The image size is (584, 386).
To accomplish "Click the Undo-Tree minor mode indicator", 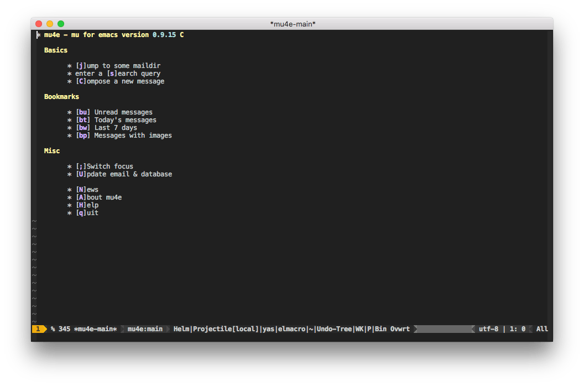I will coord(334,329).
